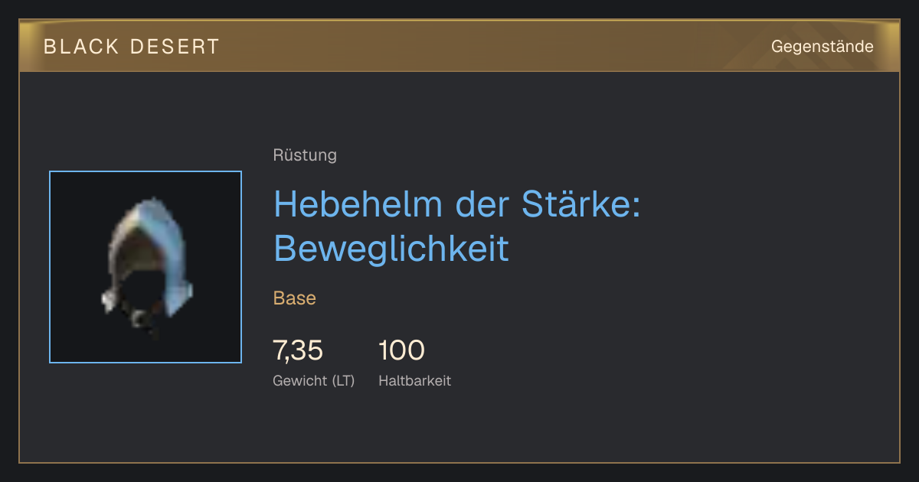The image size is (919, 482).
Task: Open the BLACK DESERT logo text
Action: point(132,47)
